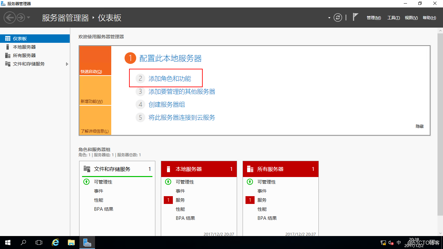Open the 工具(T) menu
Screen dimensions: 443x249
(x=393, y=18)
